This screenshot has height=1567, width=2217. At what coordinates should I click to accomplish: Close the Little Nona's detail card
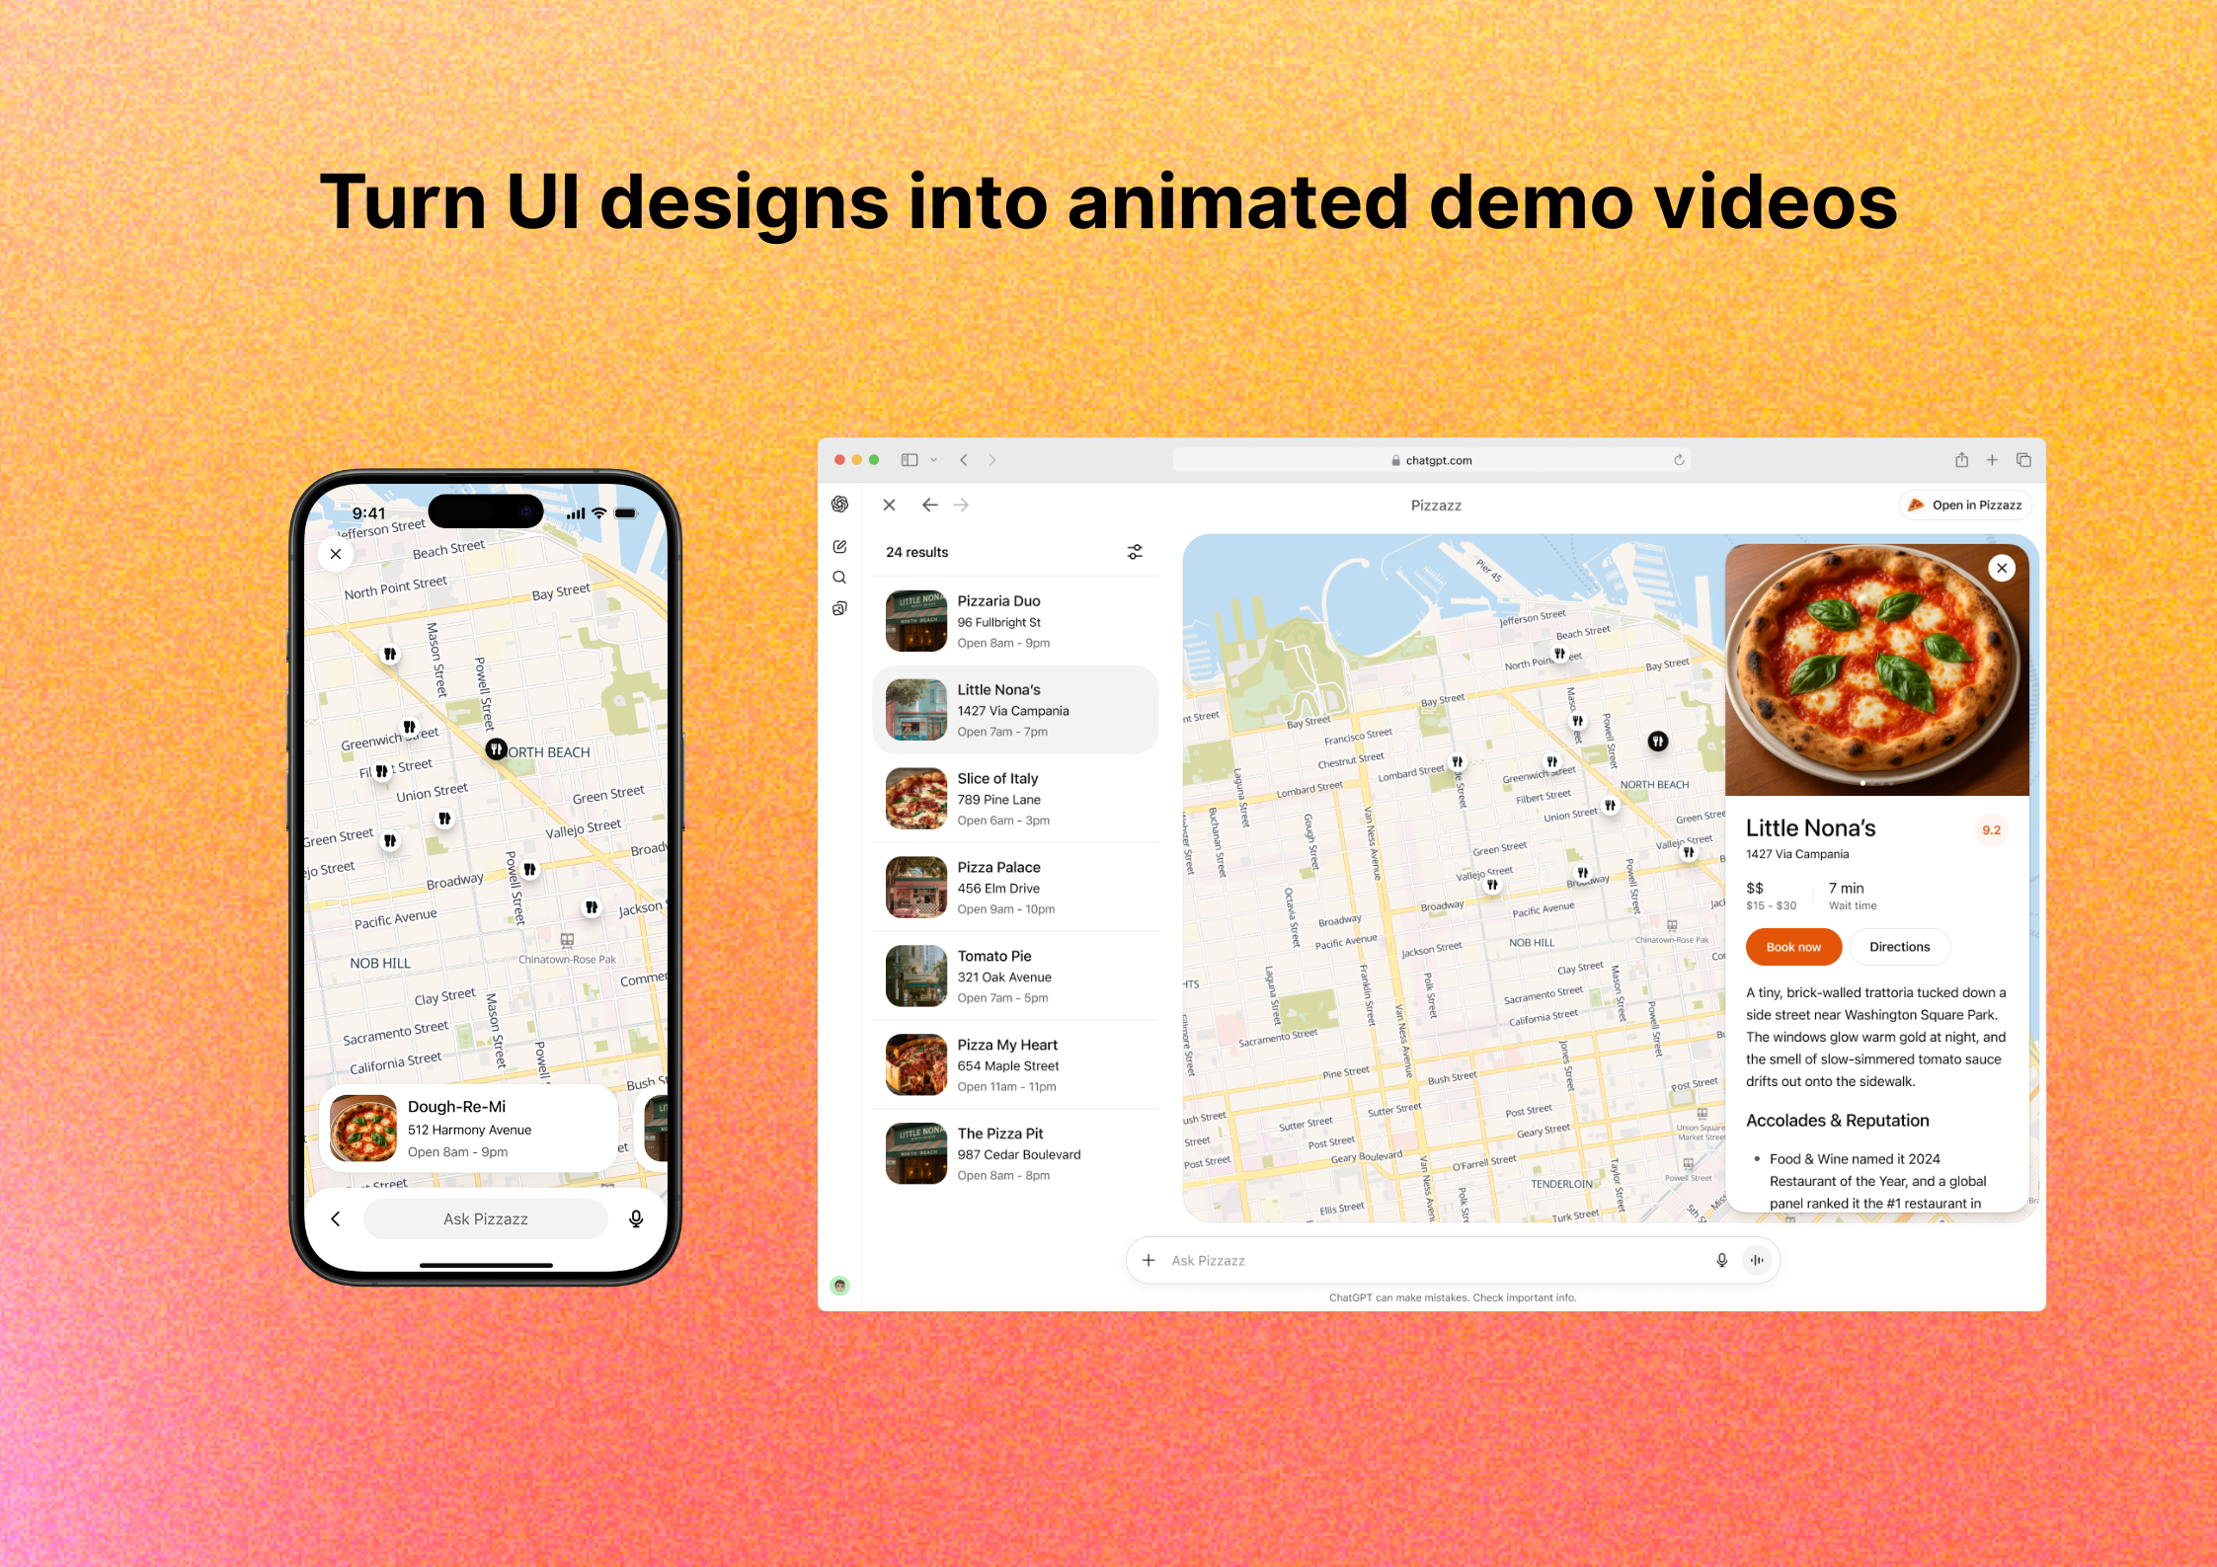(2002, 568)
